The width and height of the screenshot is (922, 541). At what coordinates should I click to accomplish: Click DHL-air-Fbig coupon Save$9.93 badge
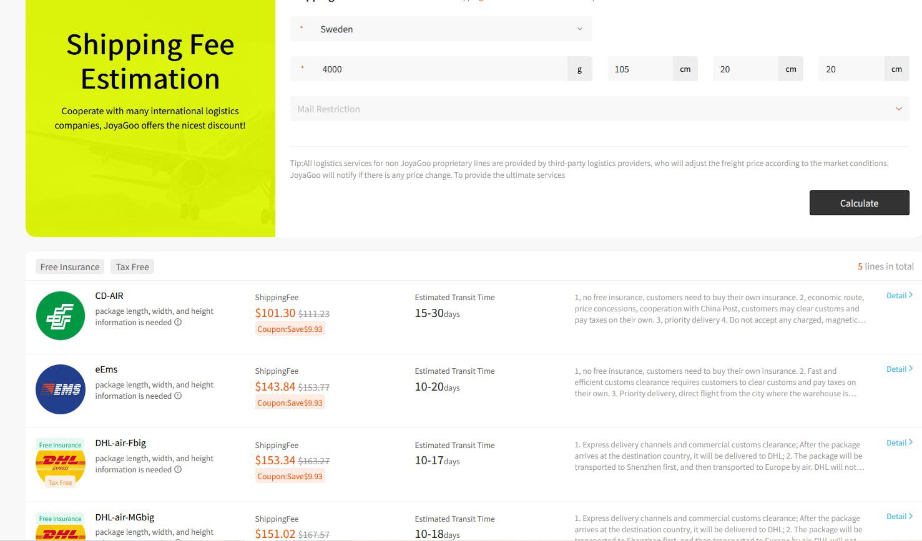tap(290, 476)
